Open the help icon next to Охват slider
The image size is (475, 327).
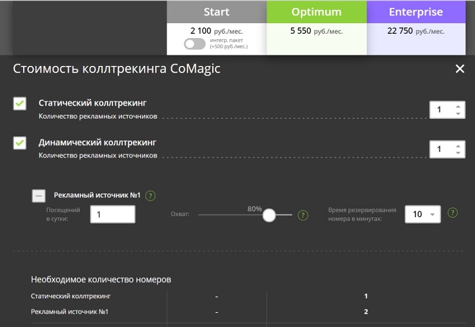pos(303,215)
